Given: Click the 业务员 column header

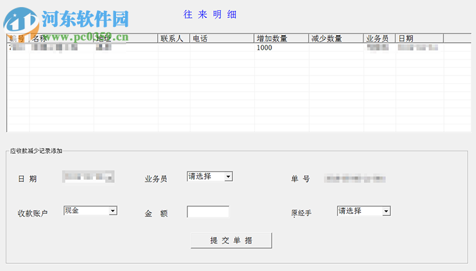Looking at the screenshot, I should pos(380,38).
